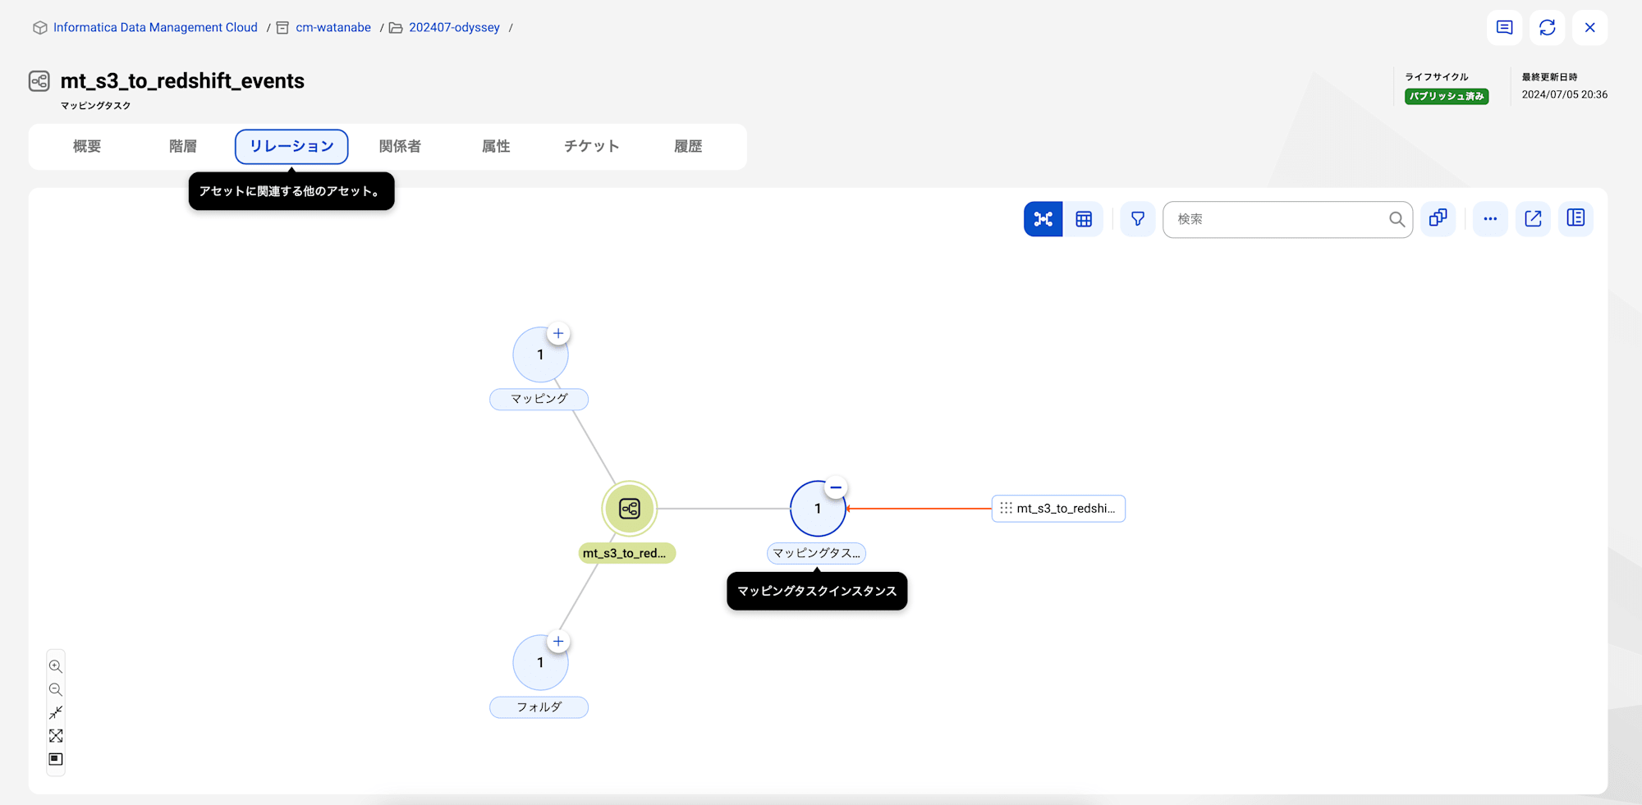Open the 属性 tab

point(496,147)
